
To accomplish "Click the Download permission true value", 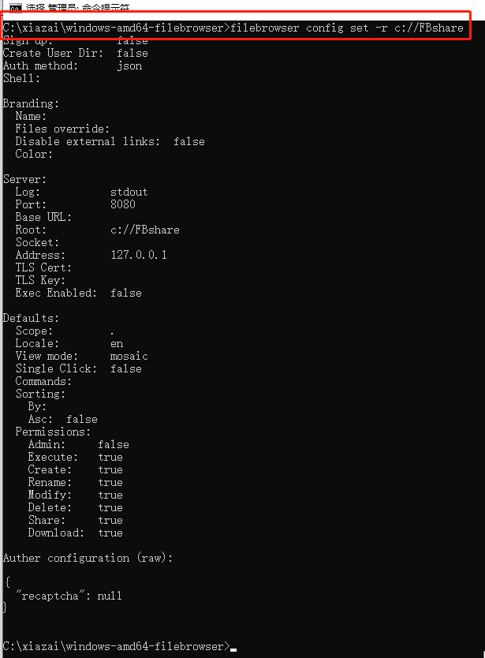I will (x=110, y=533).
